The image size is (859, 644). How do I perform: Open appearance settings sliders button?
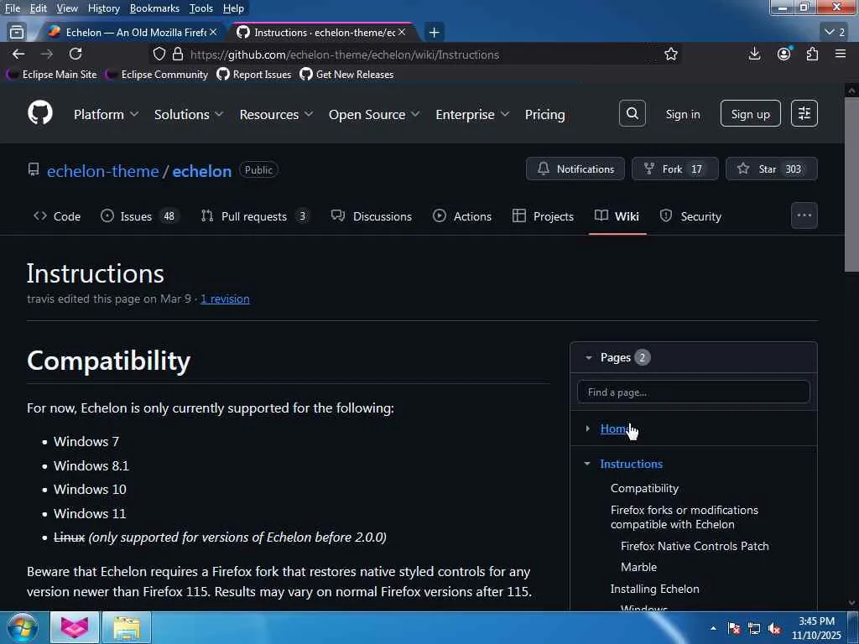click(804, 114)
